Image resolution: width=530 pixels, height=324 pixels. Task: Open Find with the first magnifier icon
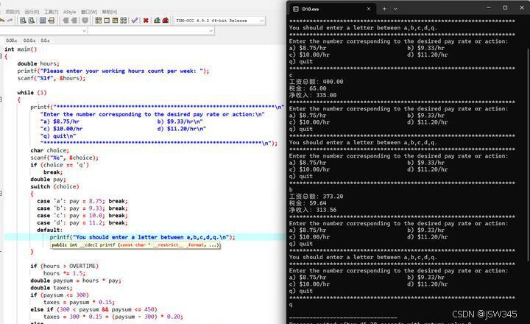pos(23,21)
